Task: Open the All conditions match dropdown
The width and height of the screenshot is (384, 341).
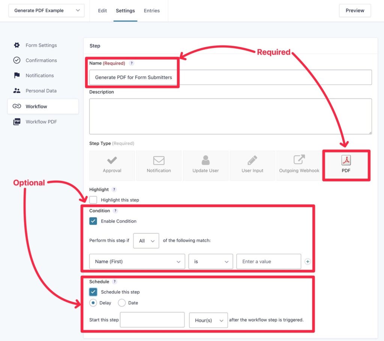Action: (x=146, y=241)
